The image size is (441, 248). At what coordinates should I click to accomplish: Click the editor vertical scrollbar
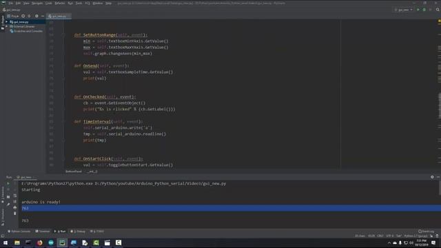[x=440, y=105]
